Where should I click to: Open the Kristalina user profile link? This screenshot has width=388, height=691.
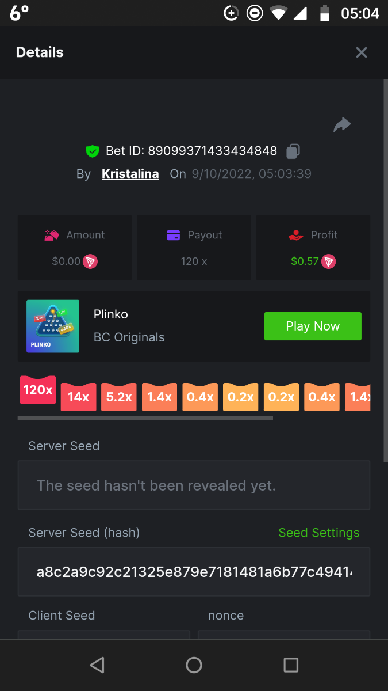click(x=130, y=174)
